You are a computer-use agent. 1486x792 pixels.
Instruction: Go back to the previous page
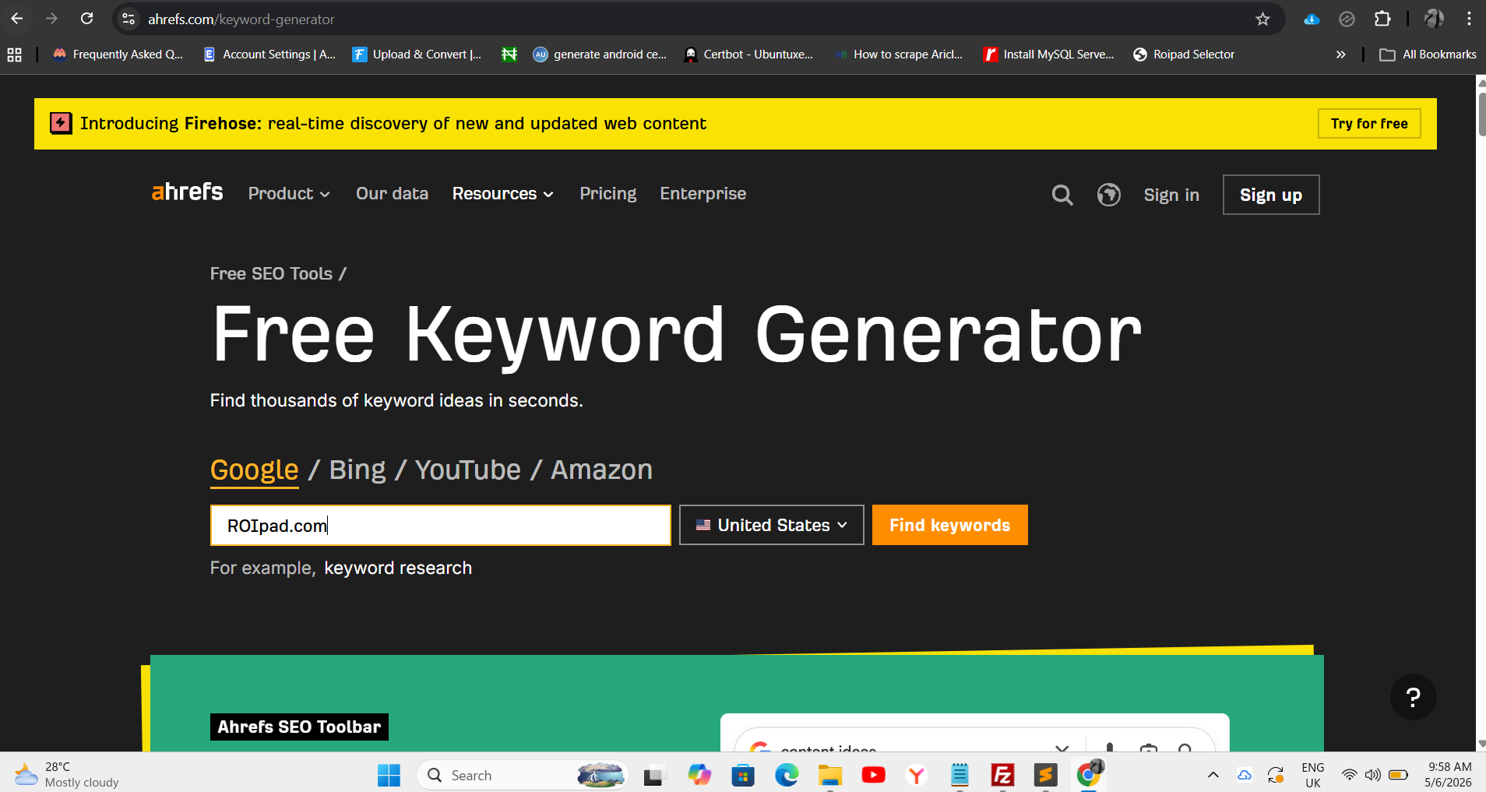coord(16,19)
